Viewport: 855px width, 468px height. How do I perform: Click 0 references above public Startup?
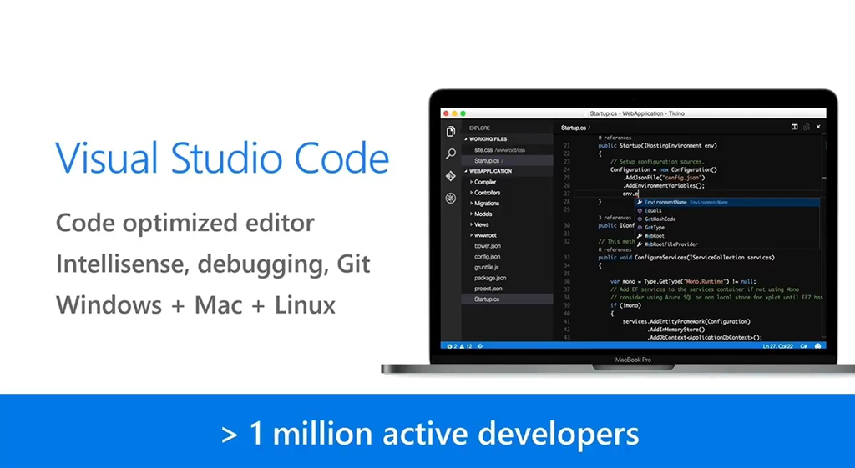(615, 138)
